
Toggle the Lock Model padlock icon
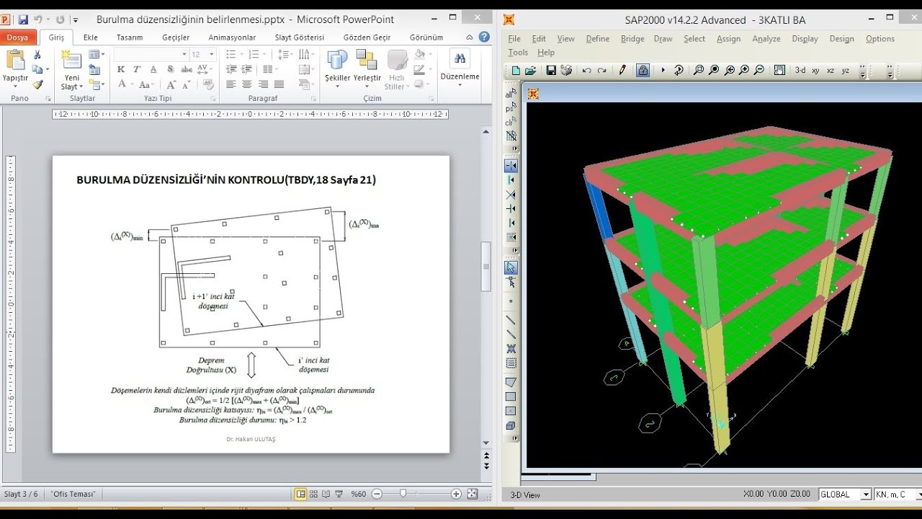643,70
